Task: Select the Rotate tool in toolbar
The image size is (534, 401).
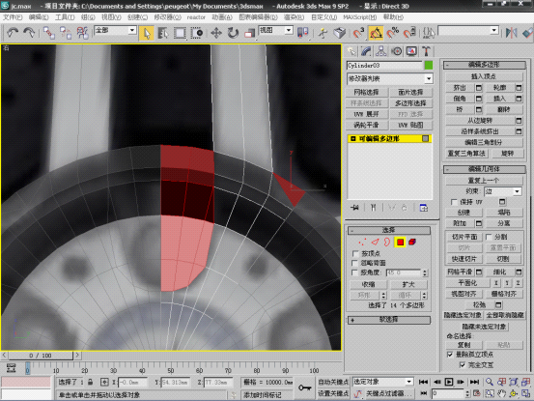Action: tap(233, 33)
